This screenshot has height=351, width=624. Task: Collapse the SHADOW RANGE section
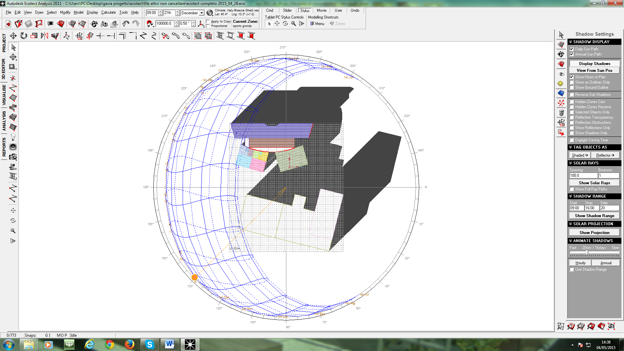pyautogui.click(x=570, y=196)
